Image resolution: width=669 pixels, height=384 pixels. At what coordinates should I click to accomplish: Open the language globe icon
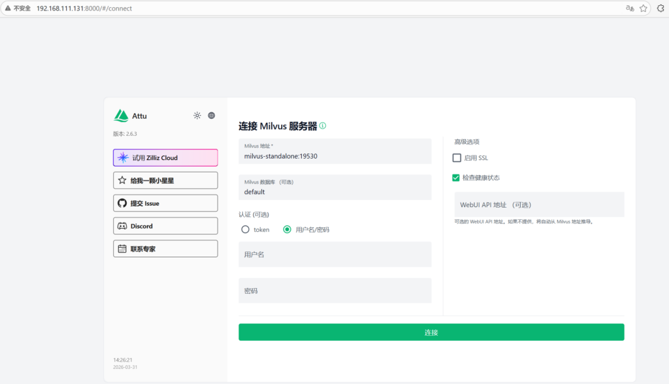(212, 116)
